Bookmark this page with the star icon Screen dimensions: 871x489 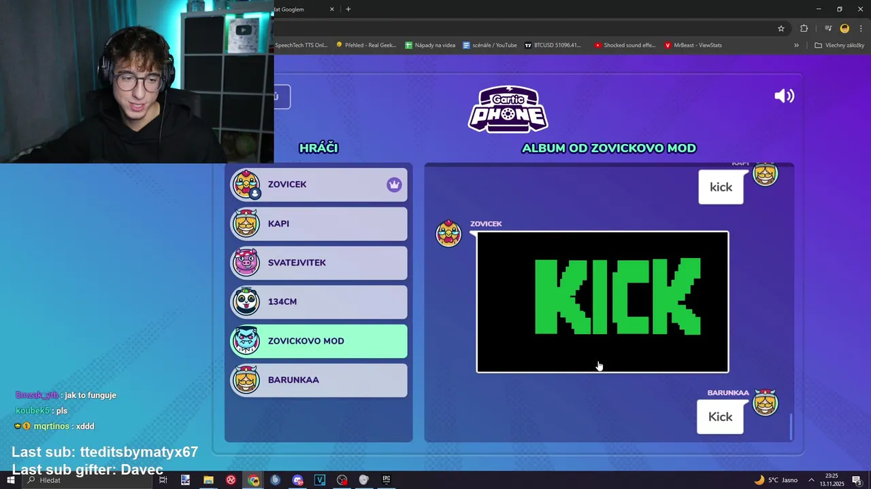(x=781, y=29)
